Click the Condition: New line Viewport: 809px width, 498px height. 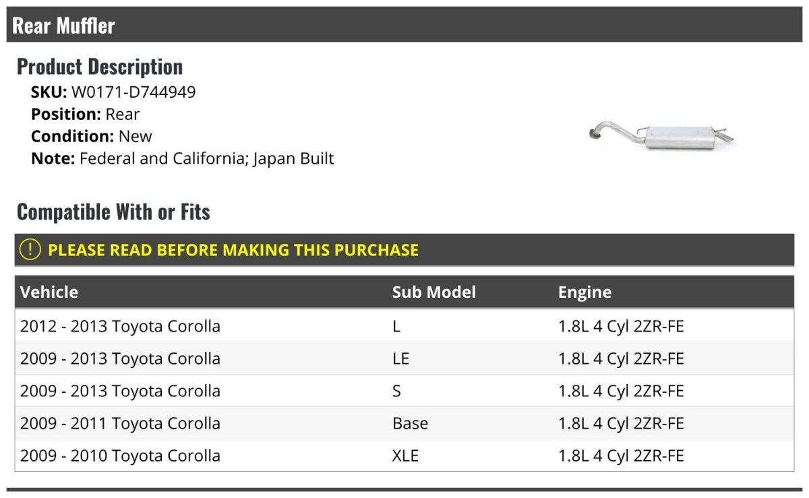pos(92,137)
